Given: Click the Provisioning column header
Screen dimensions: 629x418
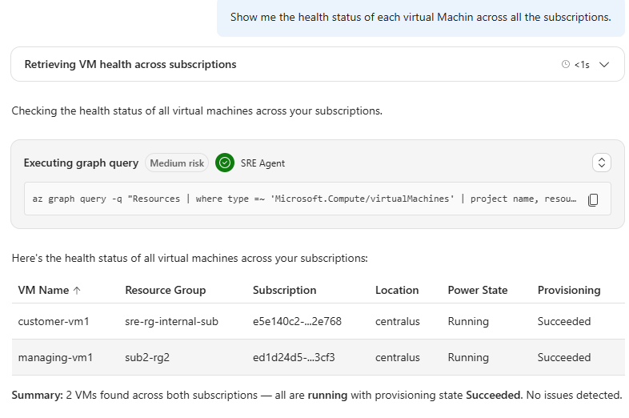Looking at the screenshot, I should [568, 290].
